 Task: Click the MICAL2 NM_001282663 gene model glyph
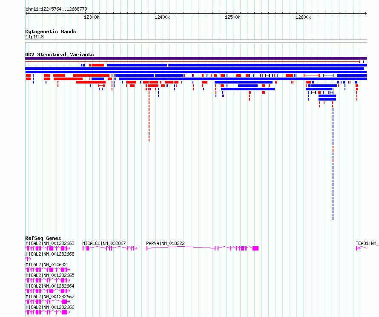48,248
